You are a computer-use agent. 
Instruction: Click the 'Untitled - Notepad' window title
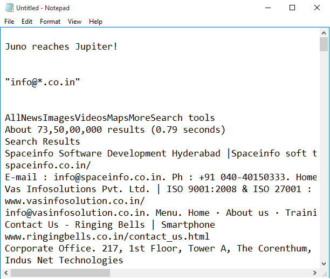[43, 8]
